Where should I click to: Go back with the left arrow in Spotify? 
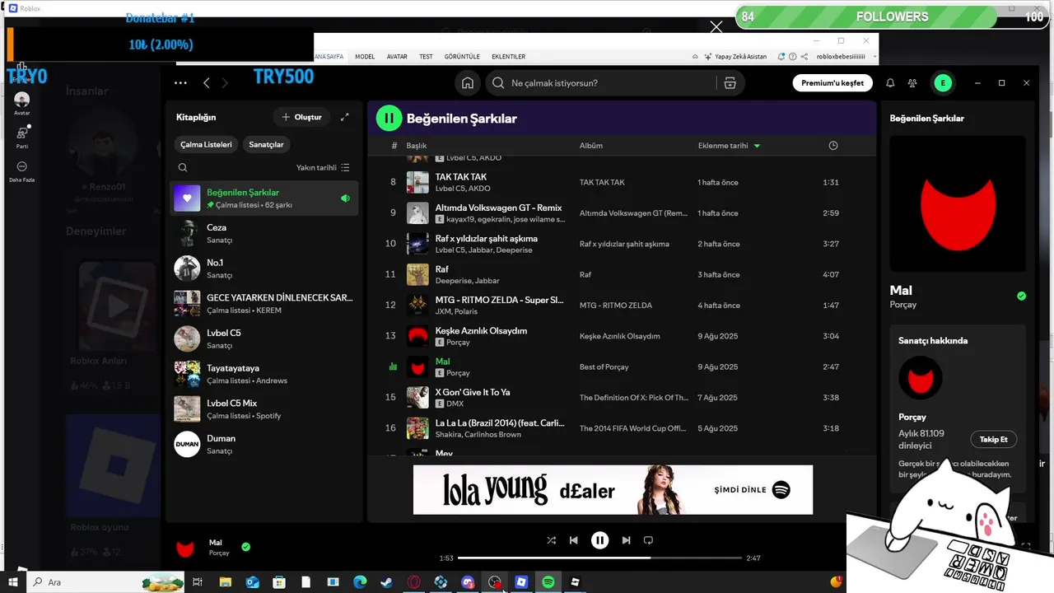(x=206, y=83)
